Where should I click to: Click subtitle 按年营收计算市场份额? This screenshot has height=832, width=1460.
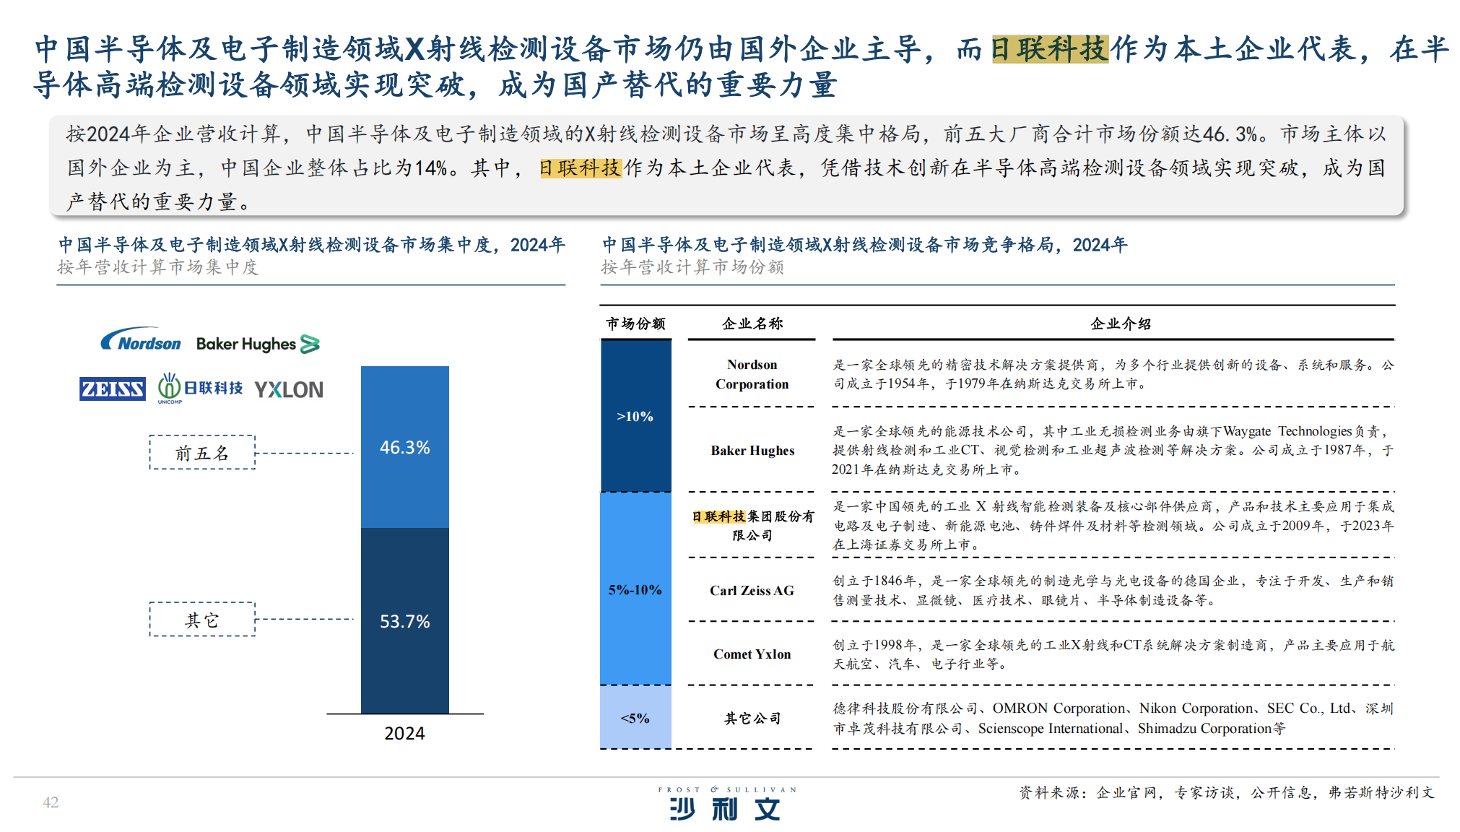693,267
